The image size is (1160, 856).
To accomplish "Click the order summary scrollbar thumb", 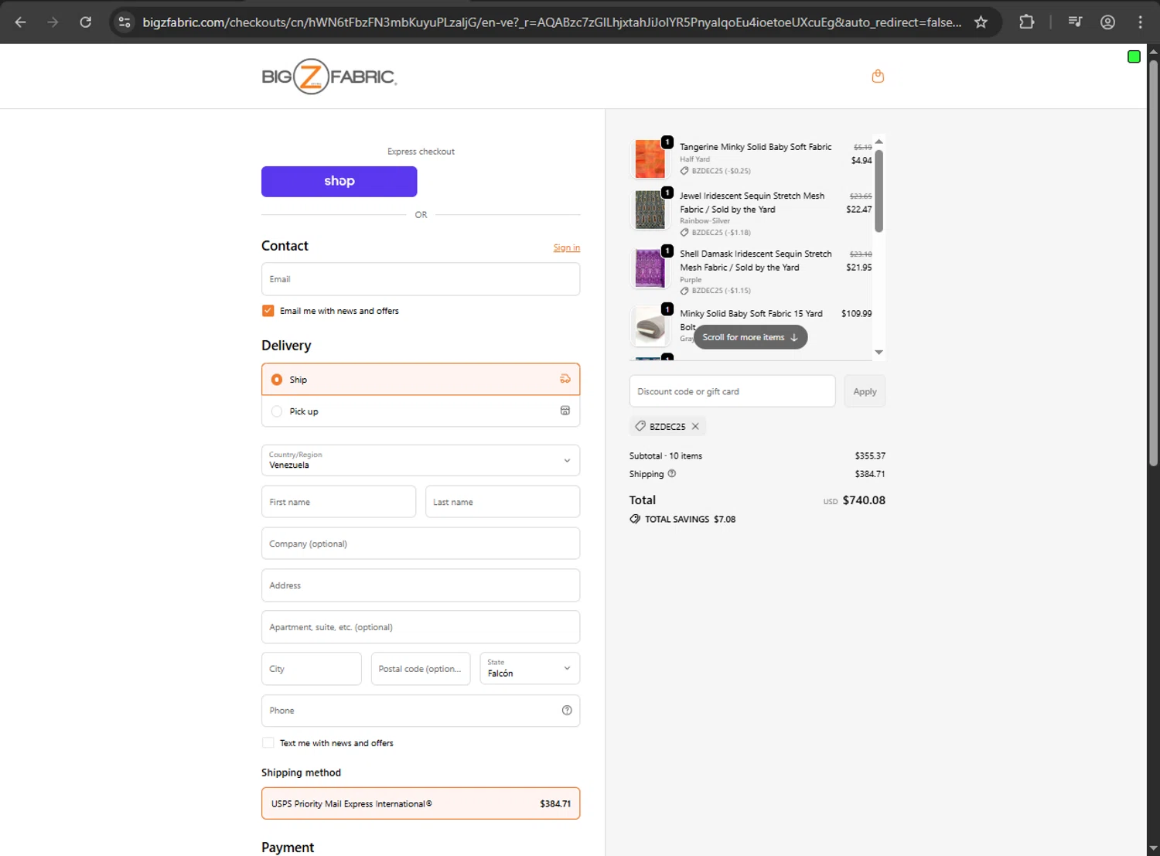I will pos(879,190).
